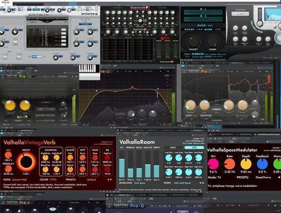Switch to the EARLY tab in ValhallaRoom
Image resolution: width=281 pixels, height=213 pixels.
173,148
